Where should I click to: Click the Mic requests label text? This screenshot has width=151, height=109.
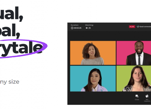click(x=147, y=100)
